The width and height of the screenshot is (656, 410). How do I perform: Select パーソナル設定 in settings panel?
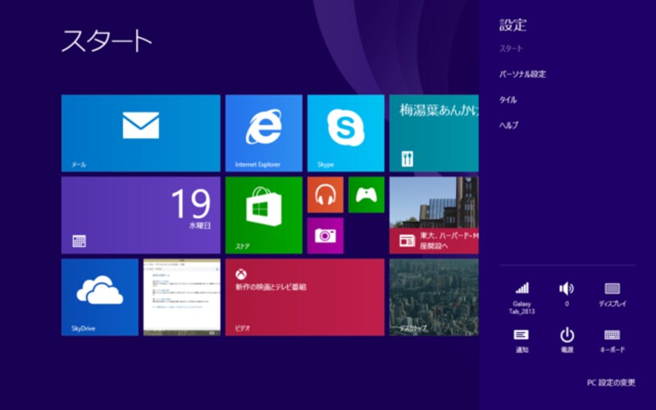click(x=522, y=74)
